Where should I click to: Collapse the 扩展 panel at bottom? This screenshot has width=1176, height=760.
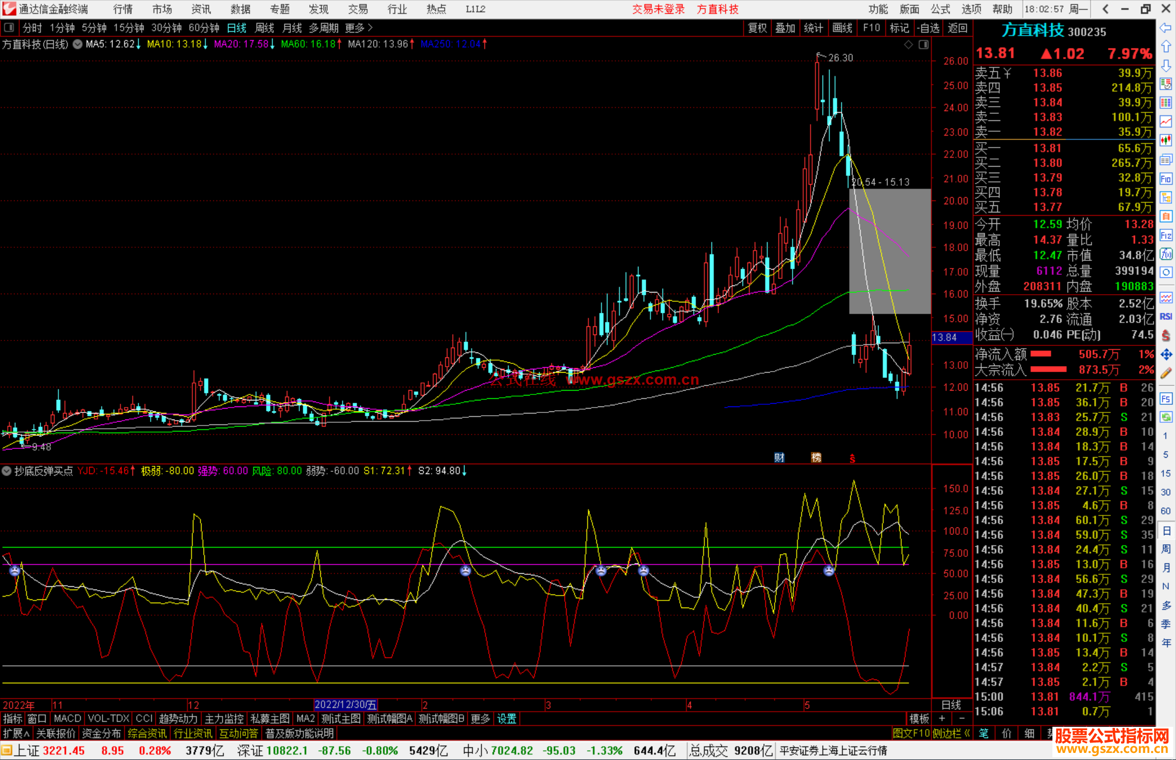(16, 733)
